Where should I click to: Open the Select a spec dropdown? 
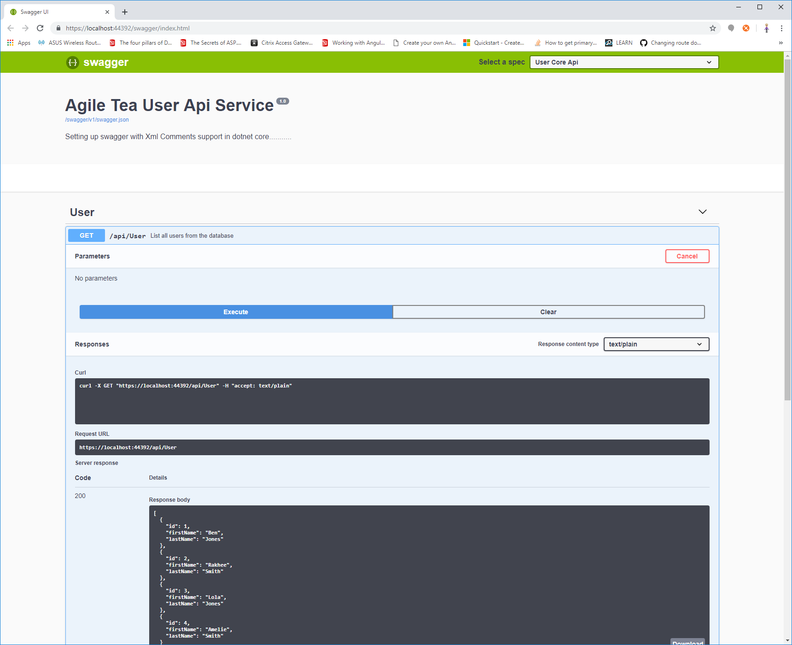pyautogui.click(x=623, y=62)
